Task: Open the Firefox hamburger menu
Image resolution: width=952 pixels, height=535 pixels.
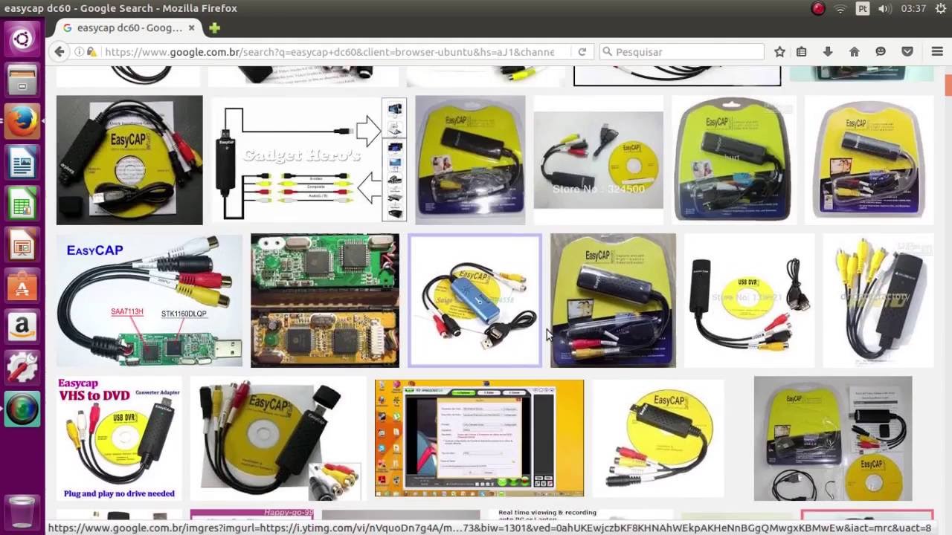Action: [937, 51]
